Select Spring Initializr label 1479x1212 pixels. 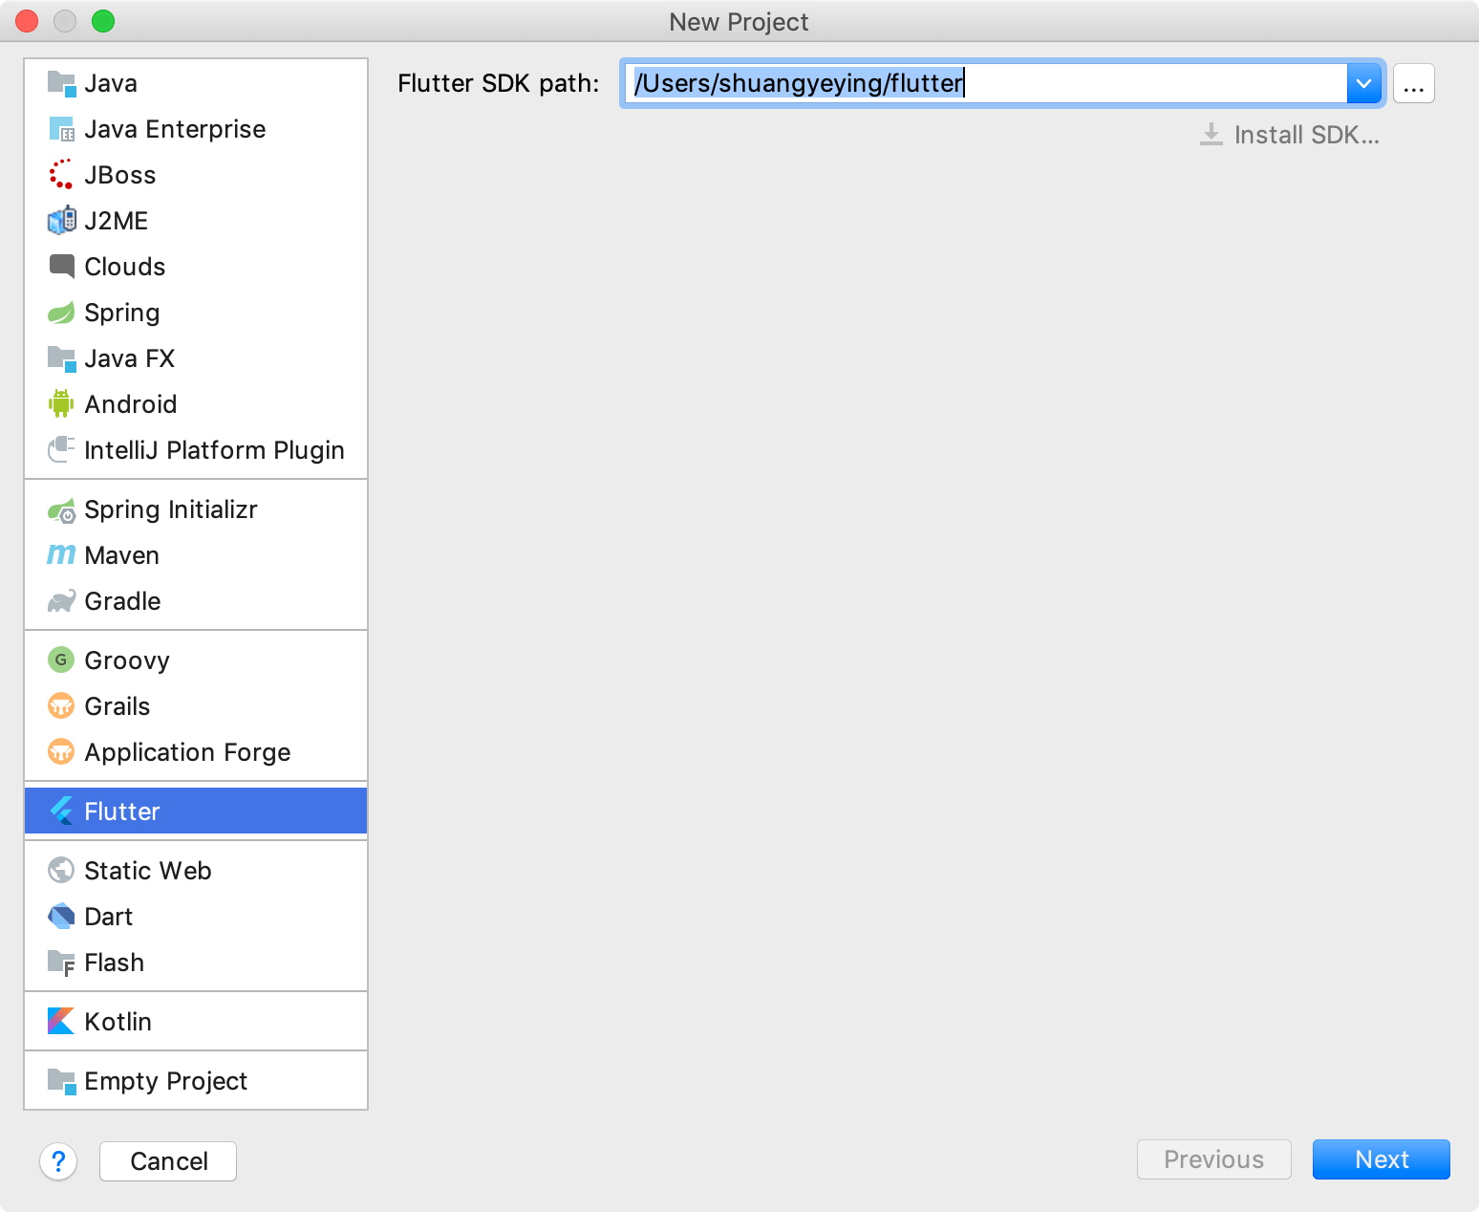171,510
